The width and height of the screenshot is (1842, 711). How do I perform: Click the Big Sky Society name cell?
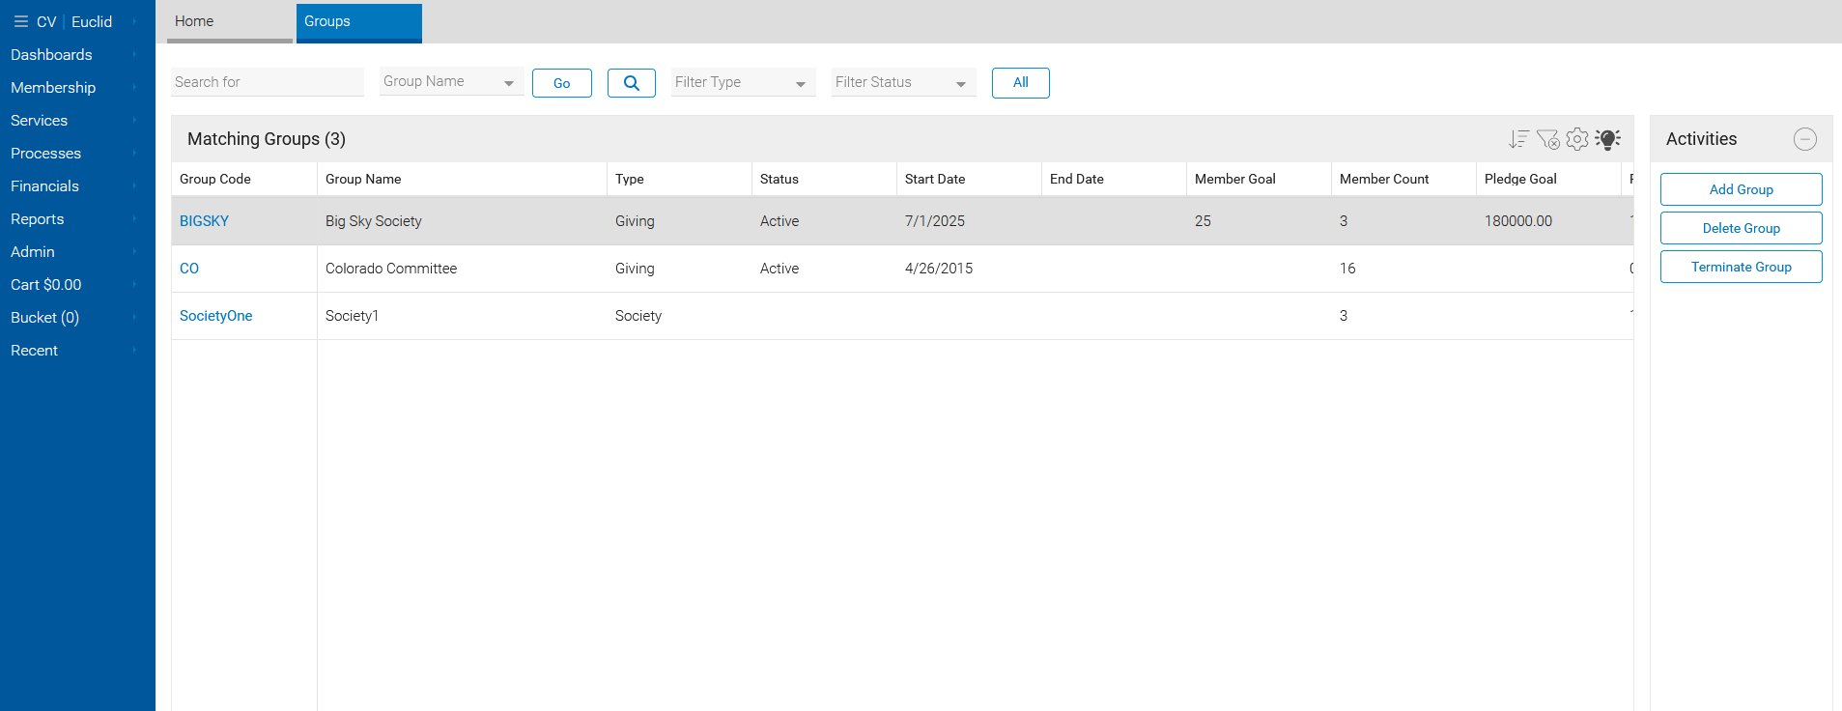coord(462,221)
